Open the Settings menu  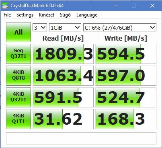tap(25, 15)
